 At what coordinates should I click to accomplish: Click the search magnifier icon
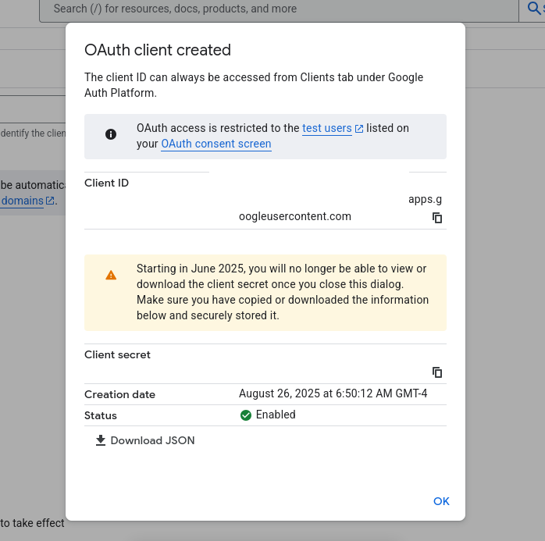click(x=533, y=8)
